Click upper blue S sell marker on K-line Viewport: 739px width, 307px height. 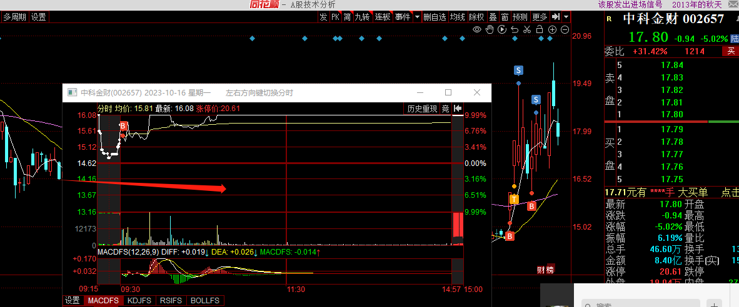pos(518,71)
